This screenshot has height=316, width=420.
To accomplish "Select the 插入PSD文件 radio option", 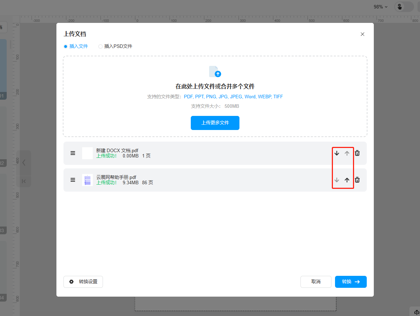I will coord(101,47).
